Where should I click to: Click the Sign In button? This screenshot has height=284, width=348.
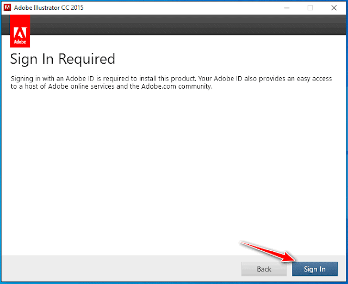(314, 269)
